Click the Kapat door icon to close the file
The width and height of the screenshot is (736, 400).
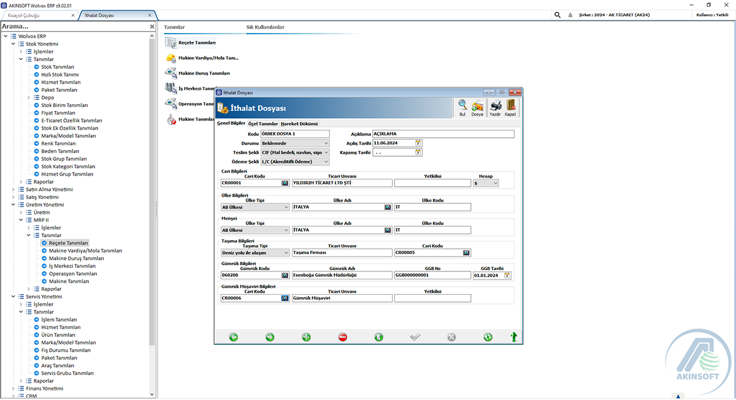tap(510, 104)
